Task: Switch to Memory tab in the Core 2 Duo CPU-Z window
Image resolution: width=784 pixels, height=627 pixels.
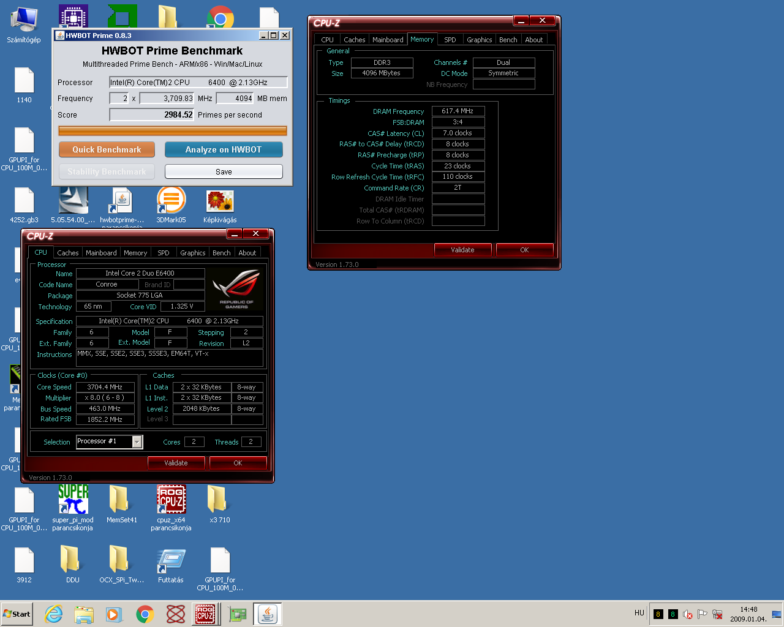Action: 135,253
